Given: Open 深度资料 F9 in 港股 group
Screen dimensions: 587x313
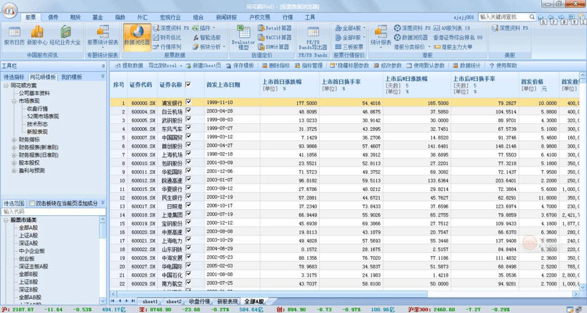Looking at the screenshot, I should [x=412, y=28].
